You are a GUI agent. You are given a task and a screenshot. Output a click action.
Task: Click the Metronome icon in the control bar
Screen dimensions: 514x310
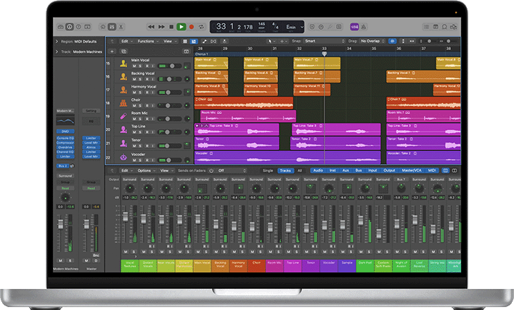pos(364,27)
